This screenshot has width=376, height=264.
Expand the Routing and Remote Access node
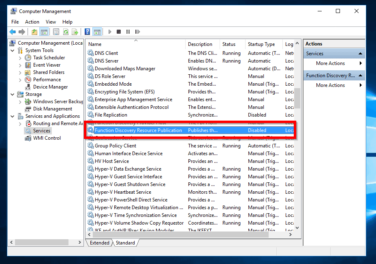20,124
